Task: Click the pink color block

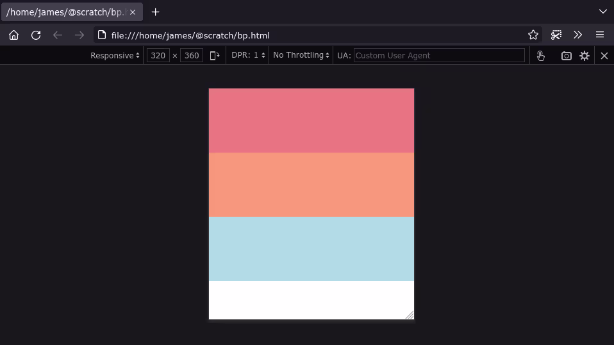Action: pyautogui.click(x=311, y=121)
